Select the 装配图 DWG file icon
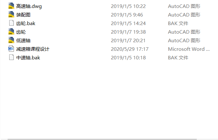This screenshot has width=218, height=140. coord(11,15)
